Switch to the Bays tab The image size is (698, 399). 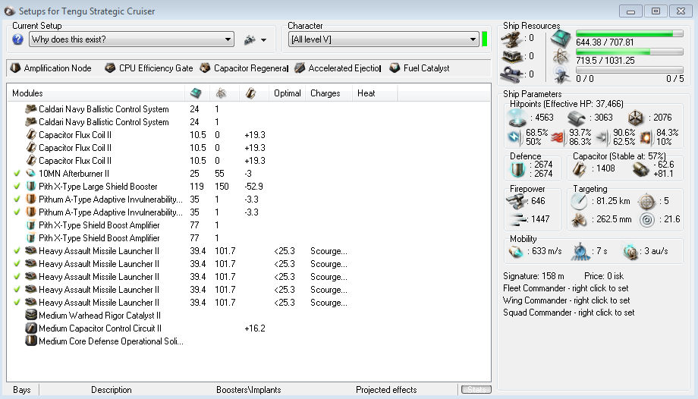click(x=22, y=390)
